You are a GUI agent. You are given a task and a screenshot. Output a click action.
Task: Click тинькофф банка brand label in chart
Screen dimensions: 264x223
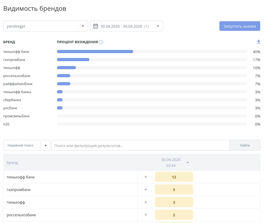tap(17, 92)
